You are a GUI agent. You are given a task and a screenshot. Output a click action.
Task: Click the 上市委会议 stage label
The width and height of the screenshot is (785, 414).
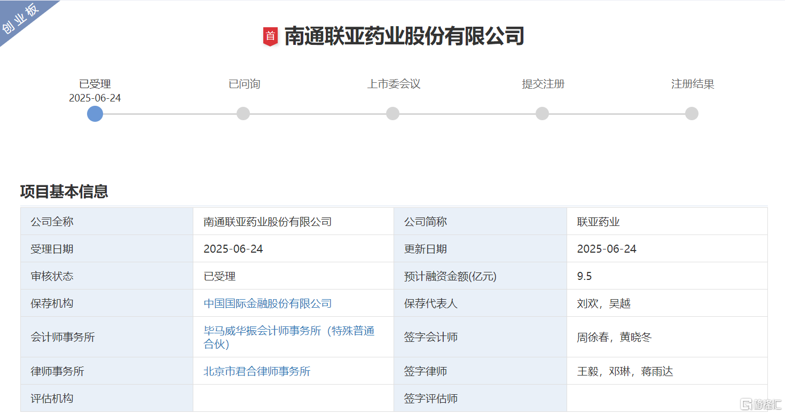(394, 84)
